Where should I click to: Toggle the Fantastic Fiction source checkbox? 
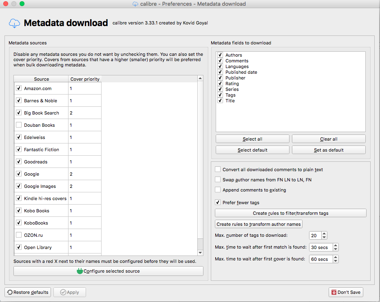19,149
